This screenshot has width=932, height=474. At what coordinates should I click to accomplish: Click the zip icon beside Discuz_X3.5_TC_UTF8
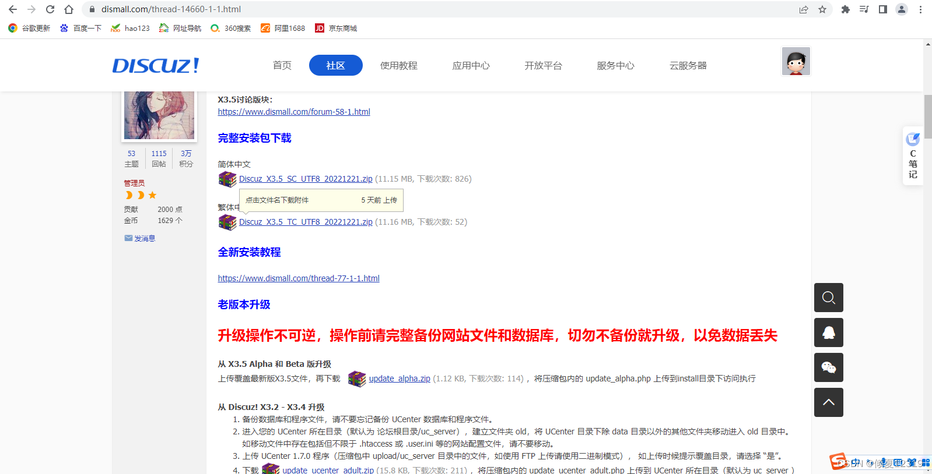[x=227, y=222]
